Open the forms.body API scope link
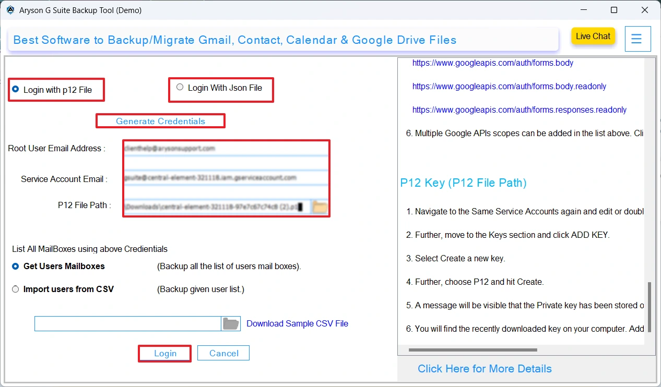The width and height of the screenshot is (661, 387). point(493,63)
